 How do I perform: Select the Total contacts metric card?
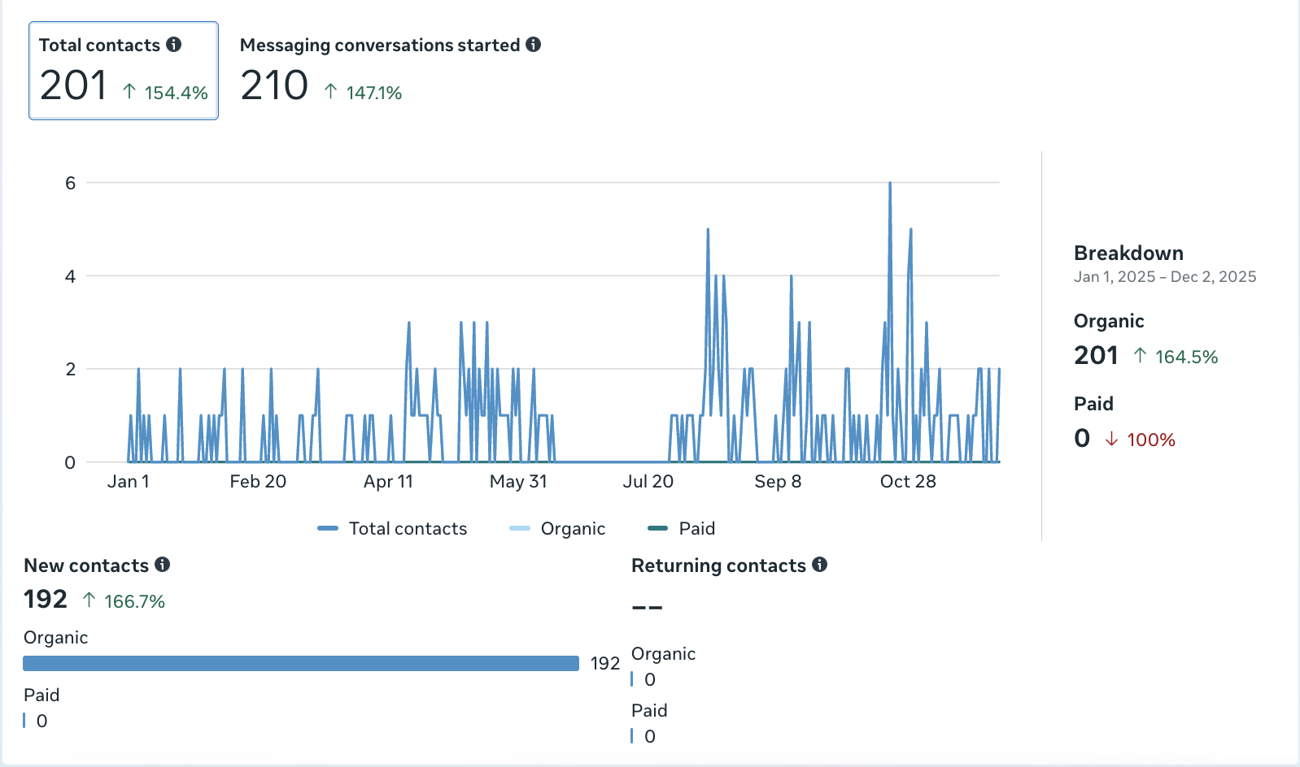click(124, 71)
